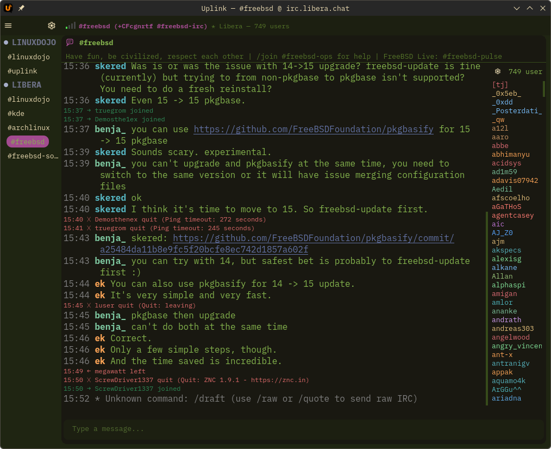The height and width of the screenshot is (449, 551).
Task: Click in the Type a message field
Action: click(304, 429)
